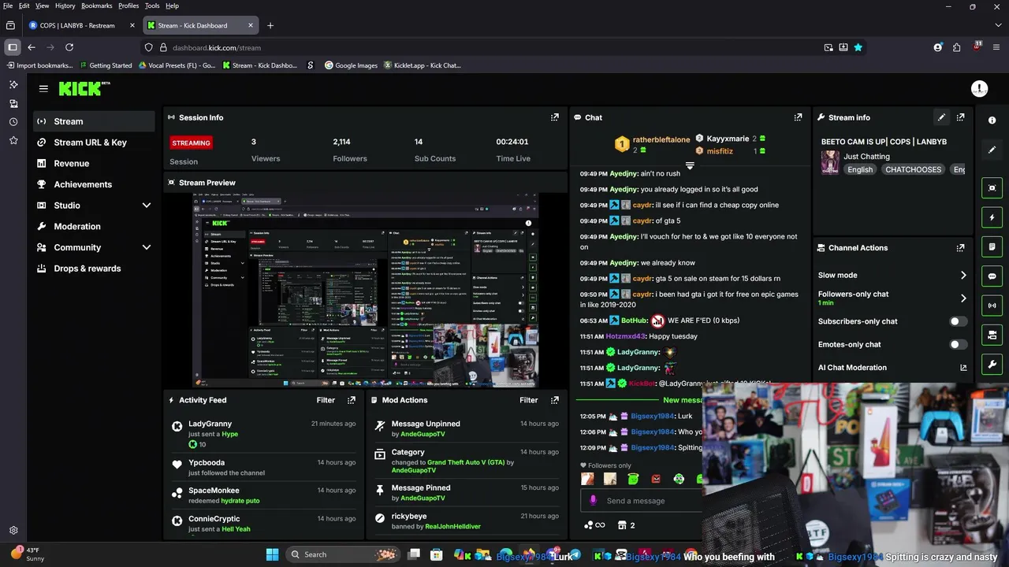Screen dimensions: 1009x567
Task: Click the info icon in right rail
Action: tap(992, 120)
